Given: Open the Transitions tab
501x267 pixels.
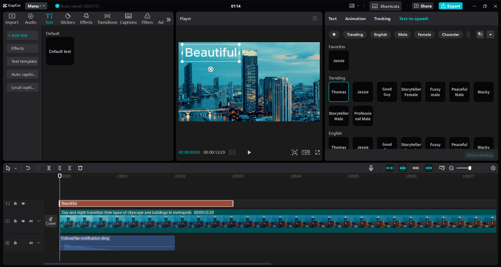Looking at the screenshot, I should (x=107, y=19).
